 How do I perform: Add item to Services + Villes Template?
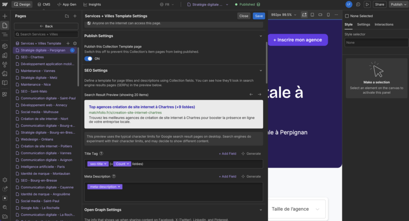click(68, 43)
